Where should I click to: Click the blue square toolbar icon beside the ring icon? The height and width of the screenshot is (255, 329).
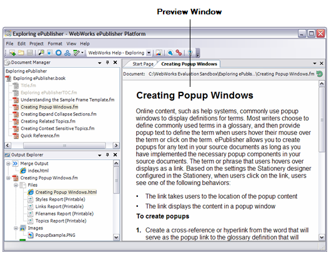(50, 53)
